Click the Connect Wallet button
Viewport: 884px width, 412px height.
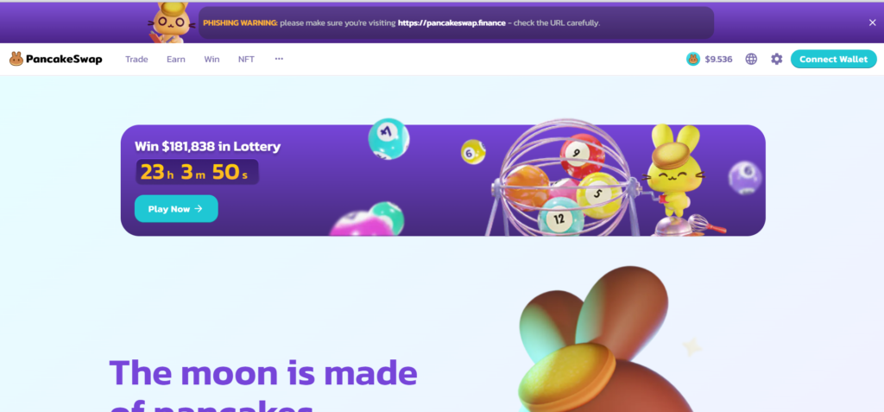833,60
